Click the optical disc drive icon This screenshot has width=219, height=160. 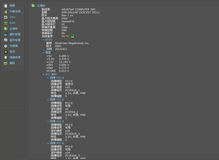(x=5, y=46)
